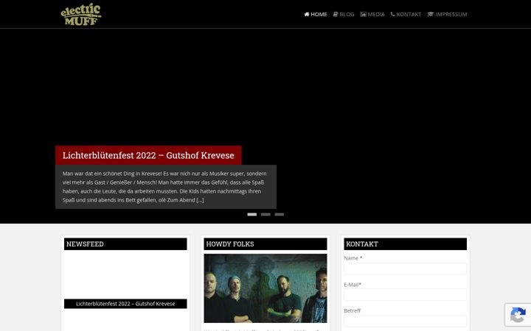Go to the MEDIA page

tap(372, 14)
